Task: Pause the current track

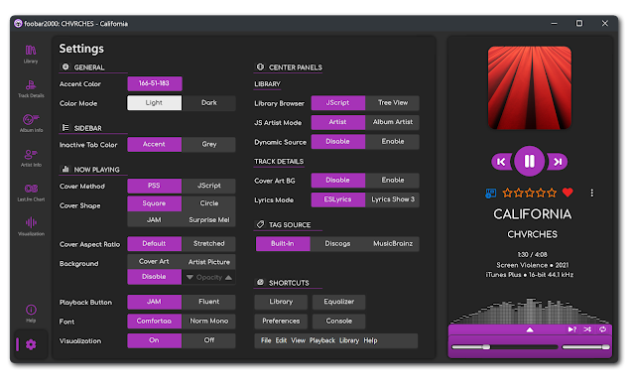Action: pyautogui.click(x=529, y=161)
